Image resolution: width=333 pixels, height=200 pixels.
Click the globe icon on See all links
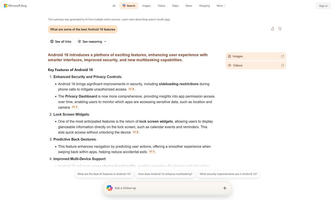click(x=52, y=41)
